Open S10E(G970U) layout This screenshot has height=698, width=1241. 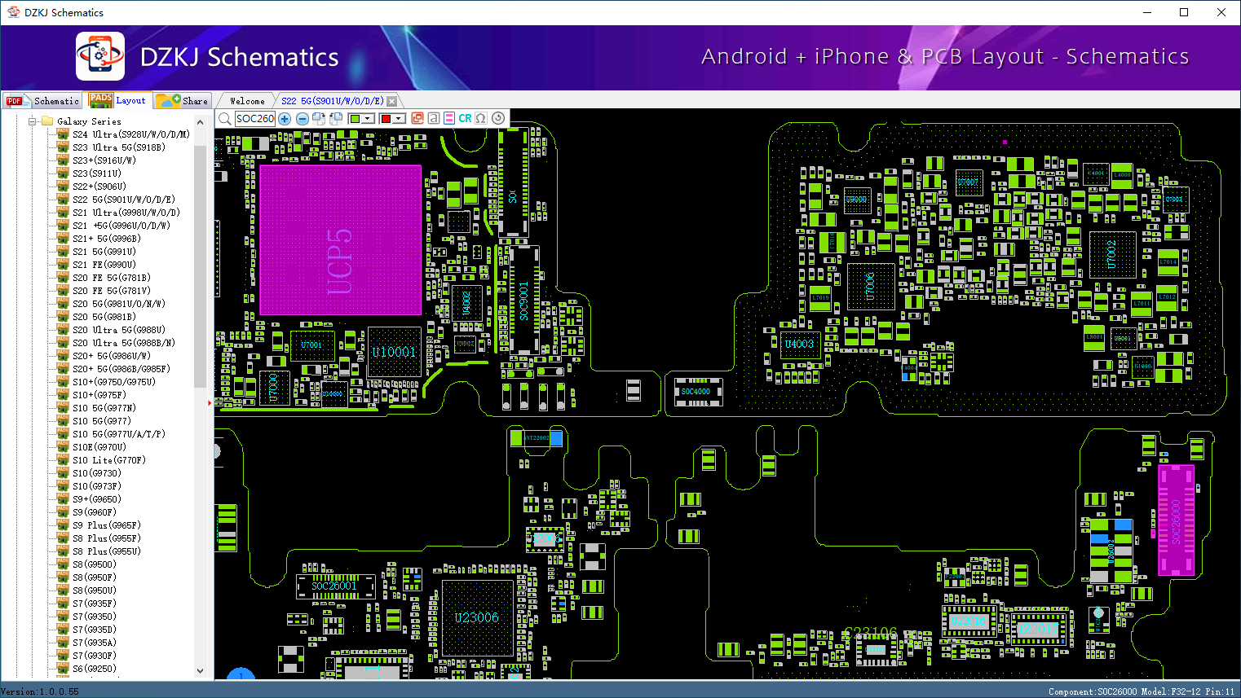[x=99, y=447]
